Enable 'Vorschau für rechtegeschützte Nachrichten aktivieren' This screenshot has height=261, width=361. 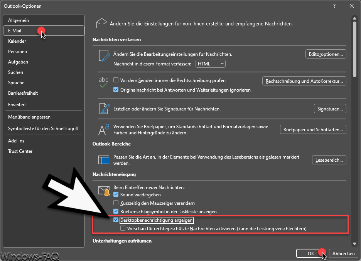click(x=123, y=228)
